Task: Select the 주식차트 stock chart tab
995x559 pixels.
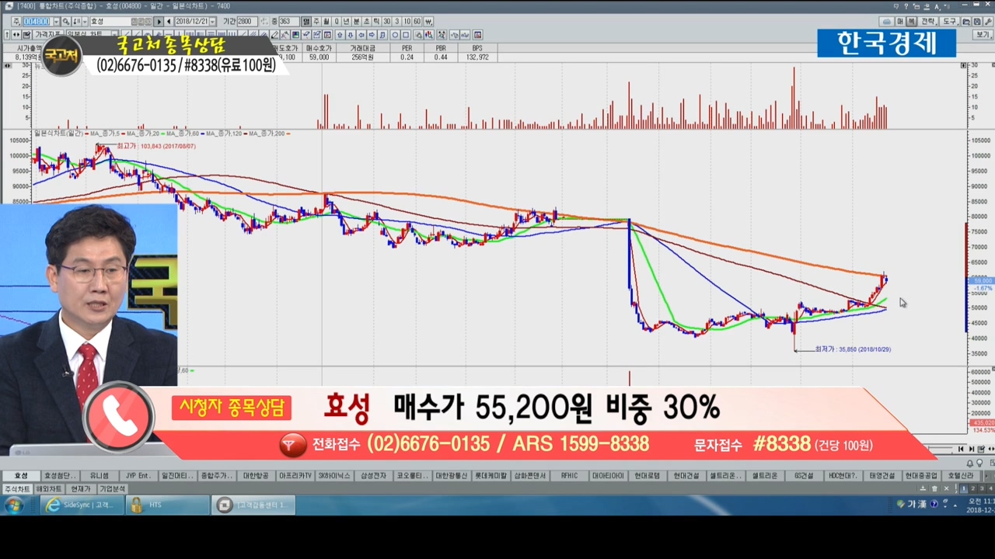Action: coord(17,488)
